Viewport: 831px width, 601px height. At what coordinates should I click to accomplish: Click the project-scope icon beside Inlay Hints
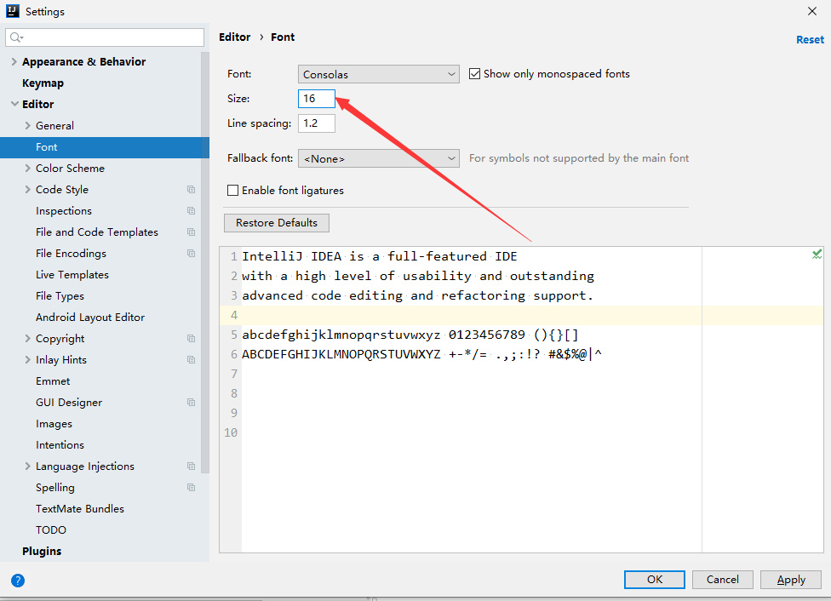pos(192,360)
